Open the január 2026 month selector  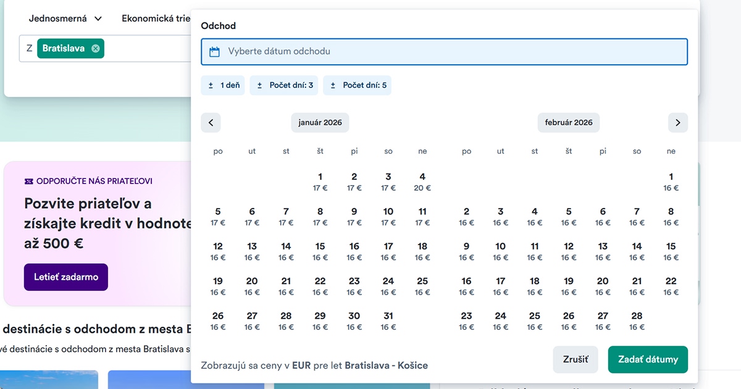(320, 122)
